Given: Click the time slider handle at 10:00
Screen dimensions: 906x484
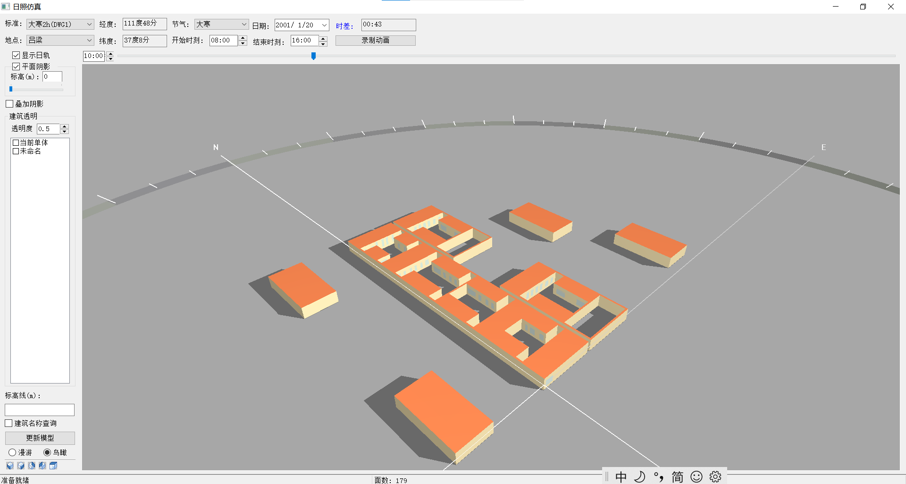Looking at the screenshot, I should pyautogui.click(x=313, y=56).
